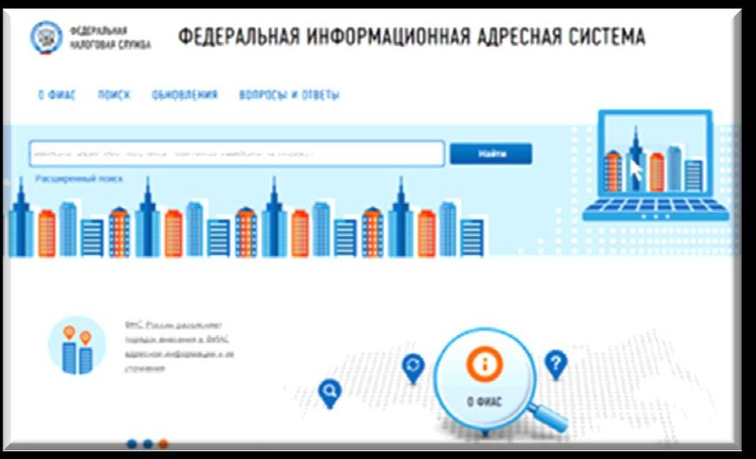The height and width of the screenshot is (459, 756).
Task: Open the ОБНОВЛЕНИЯ menu item
Action: pos(184,95)
